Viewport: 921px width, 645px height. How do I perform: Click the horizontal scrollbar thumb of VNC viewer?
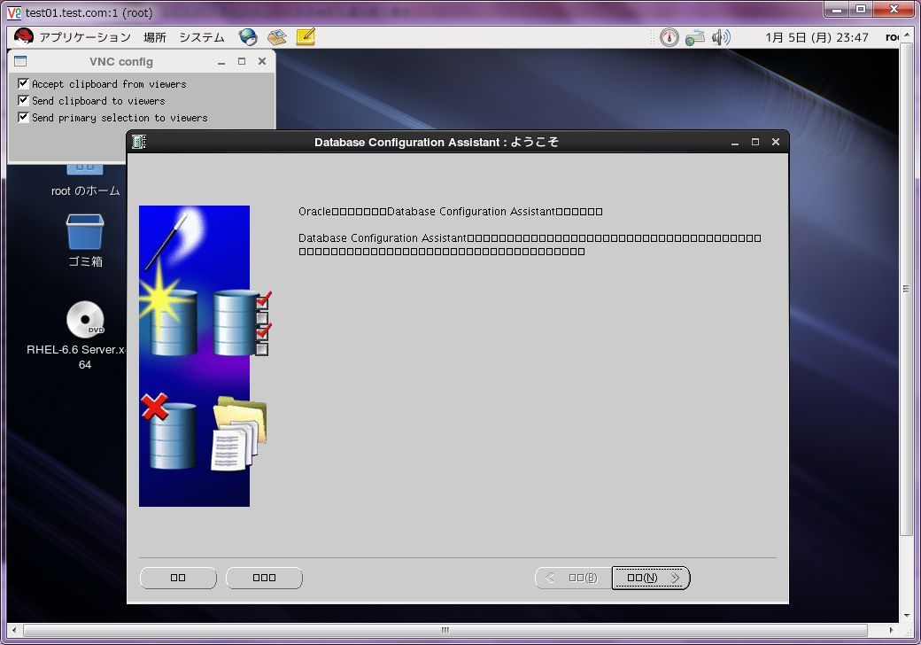[445, 630]
